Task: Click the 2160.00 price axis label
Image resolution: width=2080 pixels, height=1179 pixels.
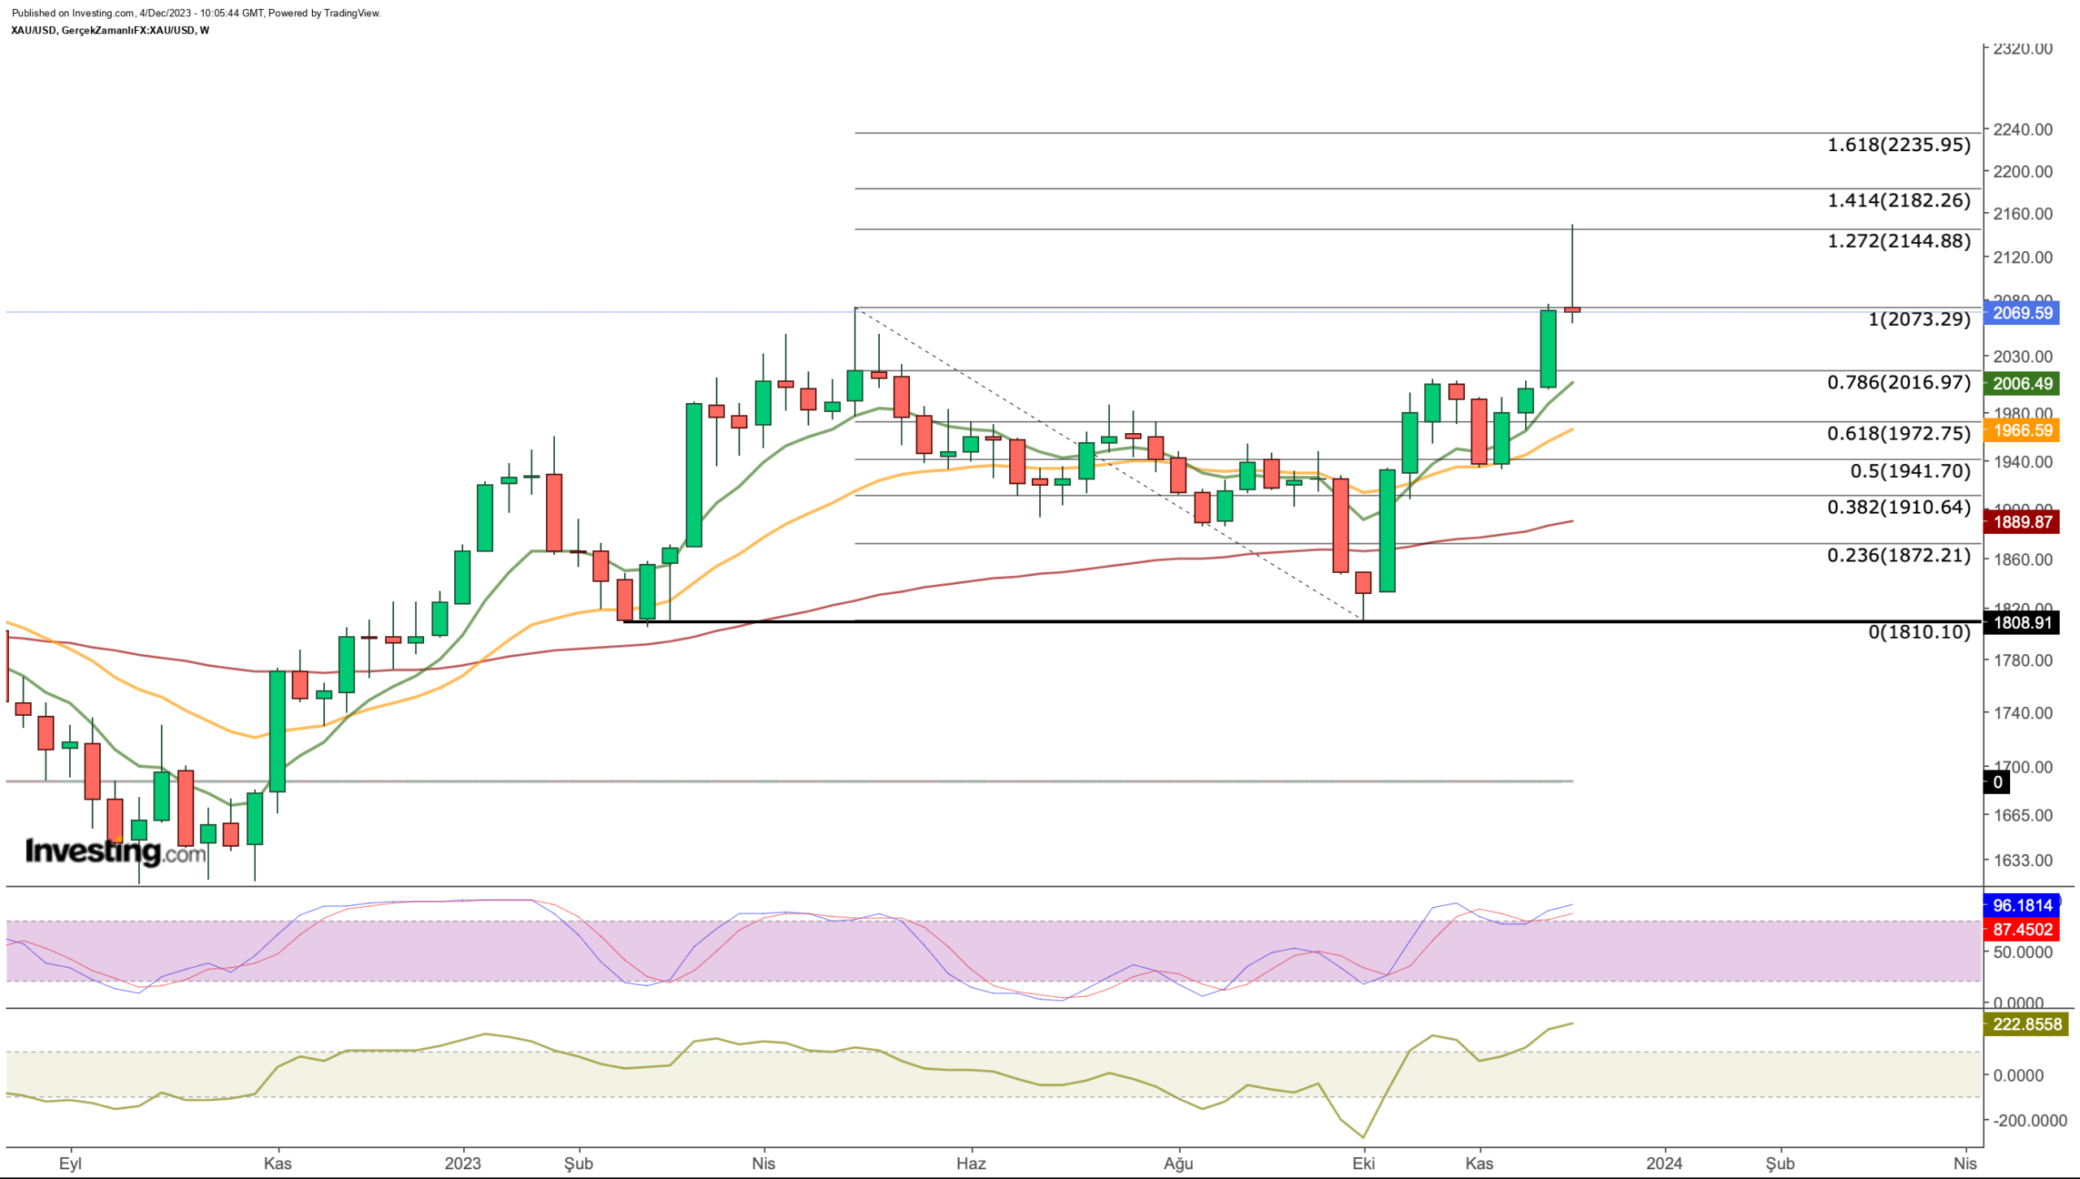Action: click(2022, 214)
